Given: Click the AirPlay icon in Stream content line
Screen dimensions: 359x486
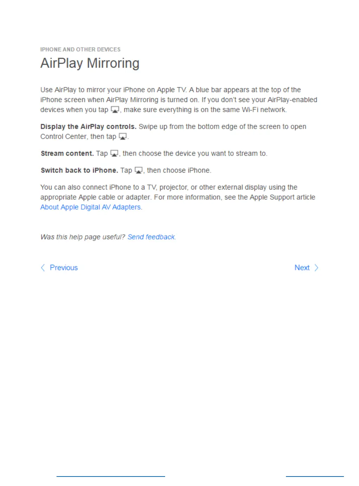Looking at the screenshot, I should point(115,153).
